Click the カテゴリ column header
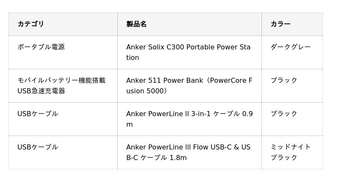The width and height of the screenshot is (339, 182). 31,24
